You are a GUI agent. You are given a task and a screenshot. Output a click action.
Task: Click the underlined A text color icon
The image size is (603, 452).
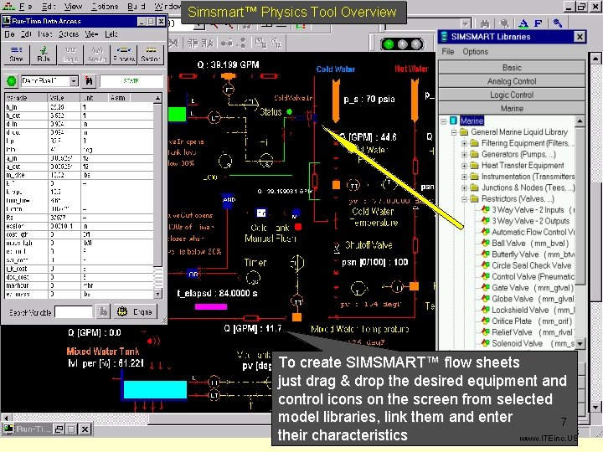[523, 24]
